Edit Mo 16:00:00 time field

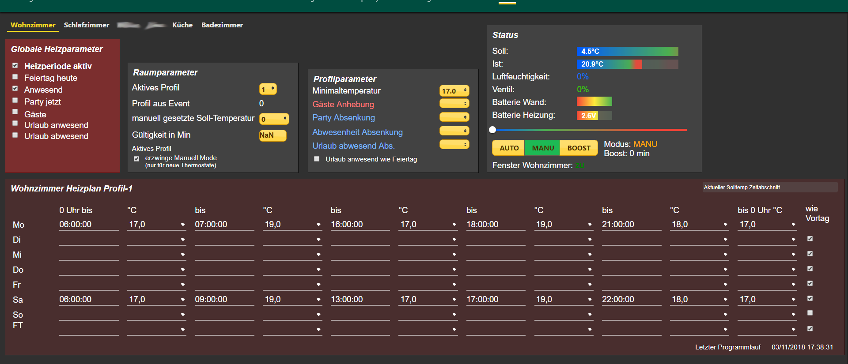[360, 225]
